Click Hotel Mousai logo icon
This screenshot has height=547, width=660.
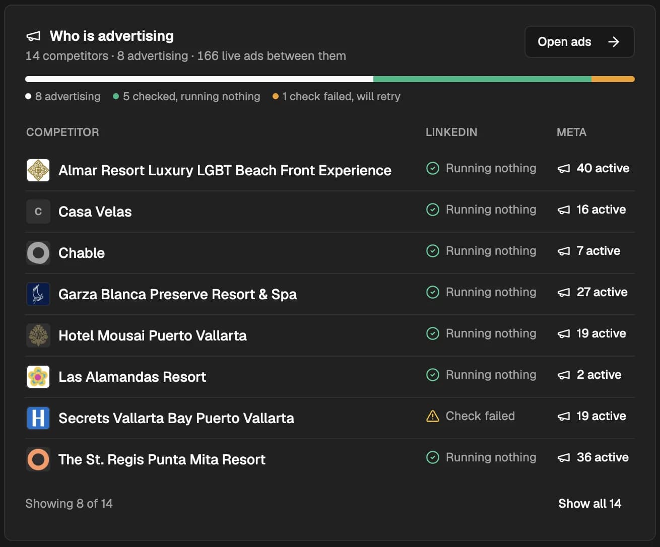click(38, 335)
